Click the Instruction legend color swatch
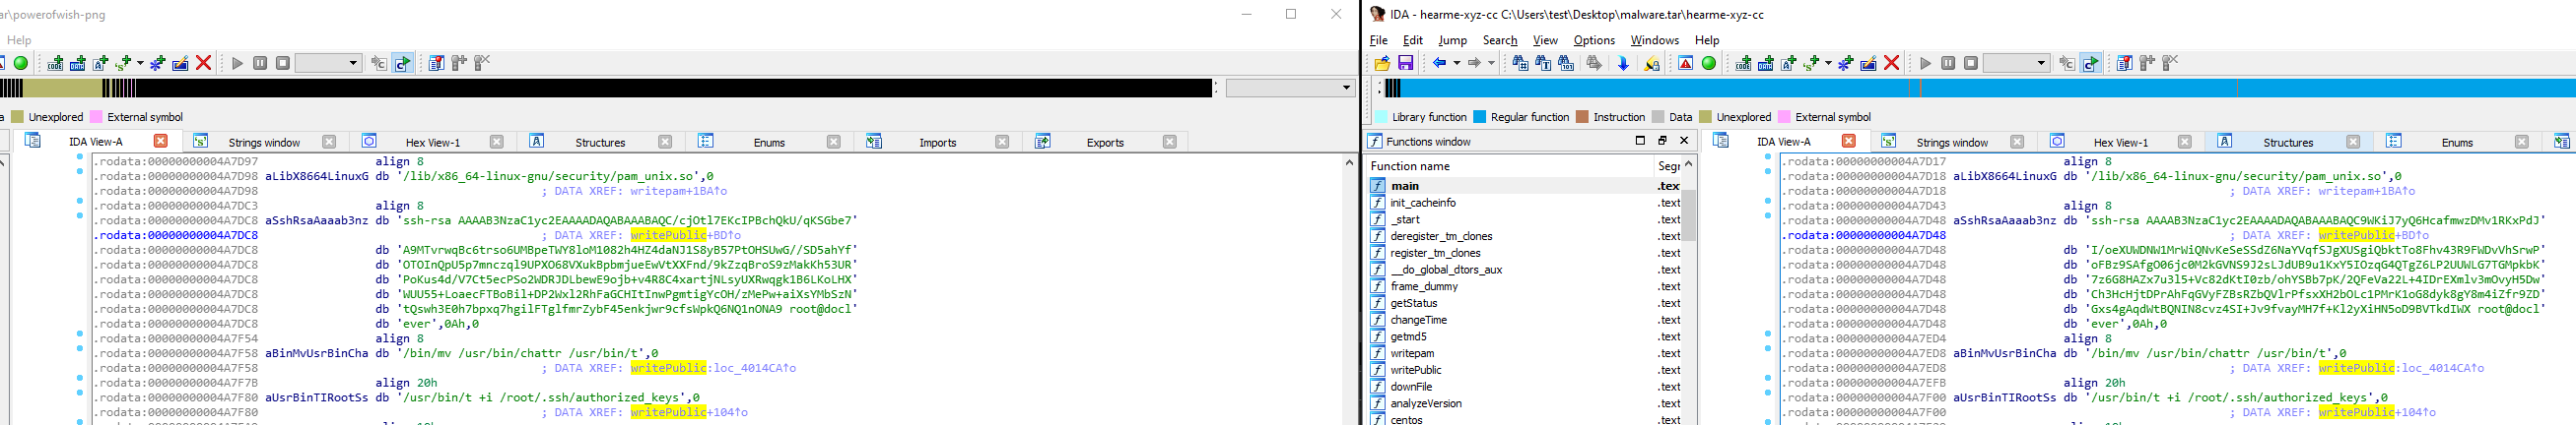Viewport: 2576px width, 425px height. coord(1582,117)
